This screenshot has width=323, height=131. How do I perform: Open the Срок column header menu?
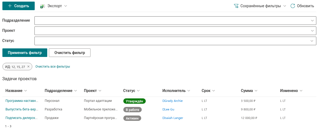pyautogui.click(x=208, y=91)
